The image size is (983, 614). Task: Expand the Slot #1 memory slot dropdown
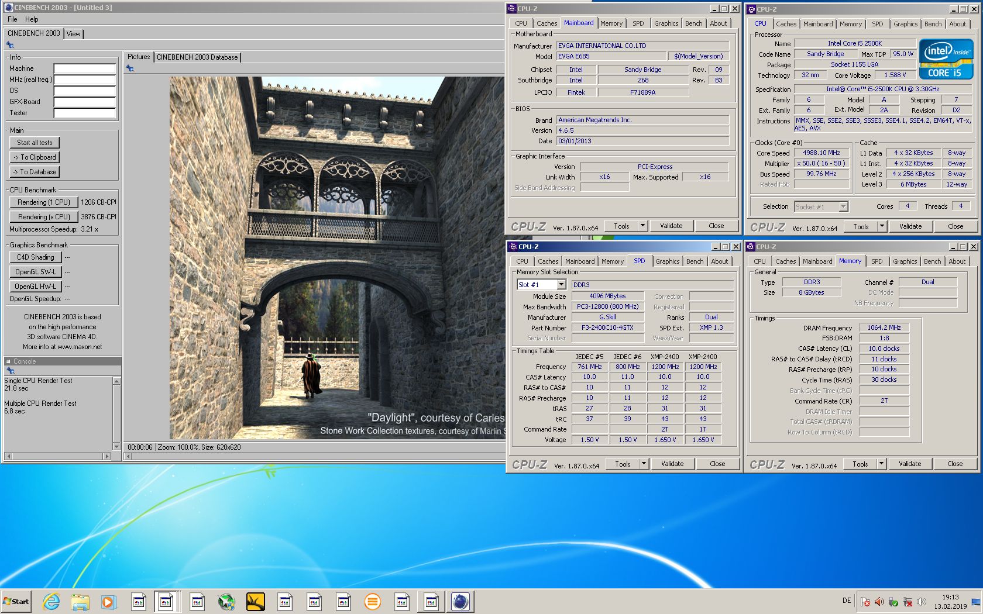pyautogui.click(x=561, y=285)
